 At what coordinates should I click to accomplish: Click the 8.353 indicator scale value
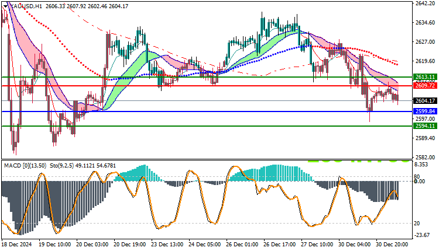tap(421, 165)
